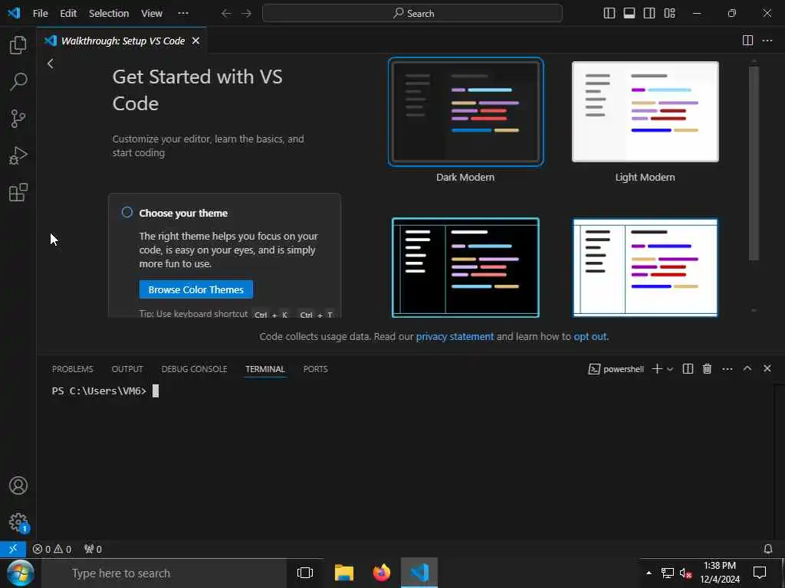785x588 pixels.
Task: Open the Customize Layout icon
Action: pos(669,14)
